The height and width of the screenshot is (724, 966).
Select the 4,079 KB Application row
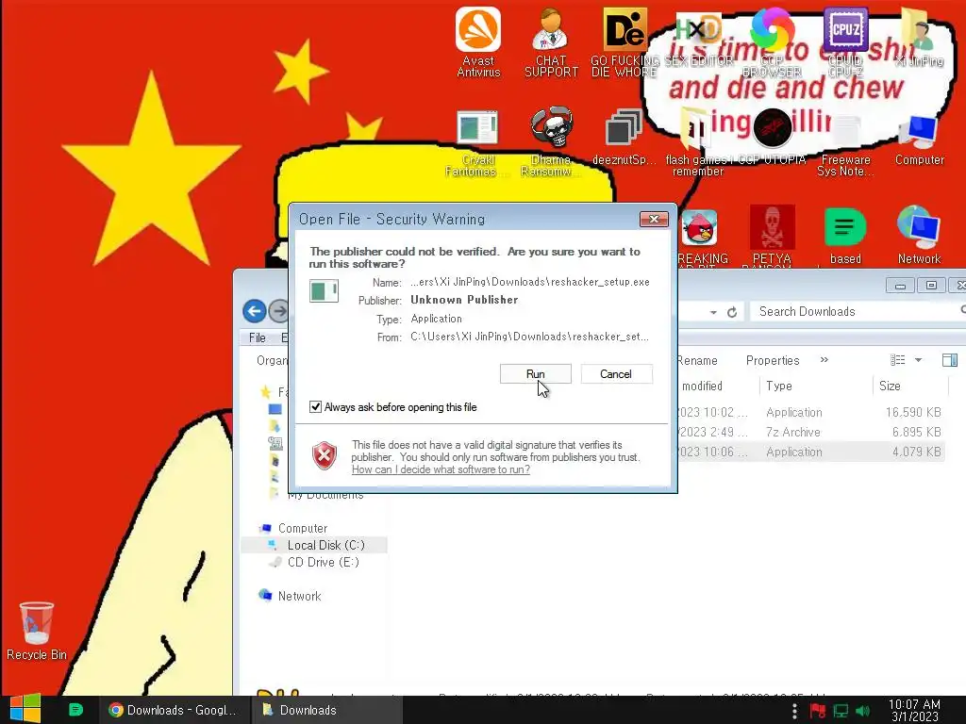pos(809,452)
